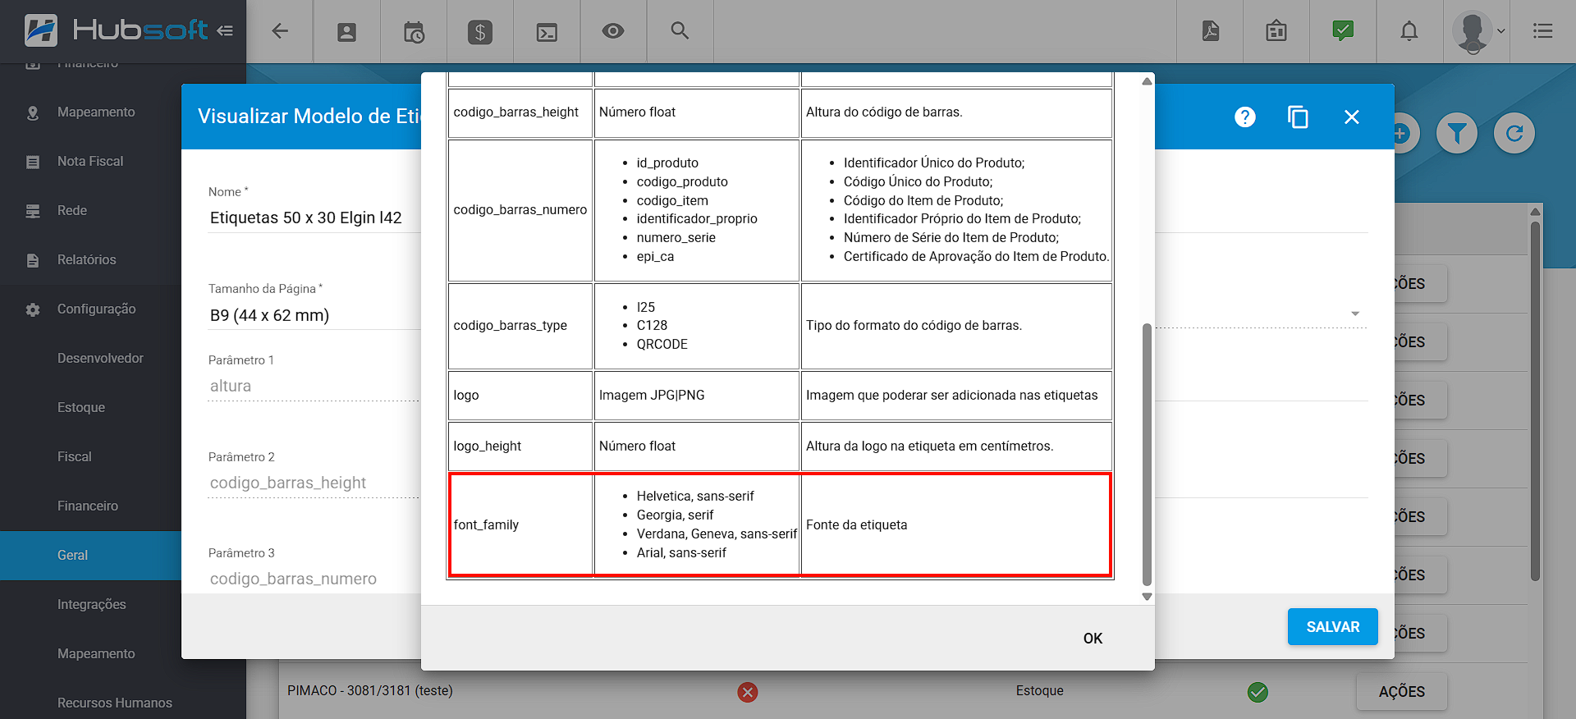Click the SALVAR button
1576x719 pixels.
coord(1333,627)
